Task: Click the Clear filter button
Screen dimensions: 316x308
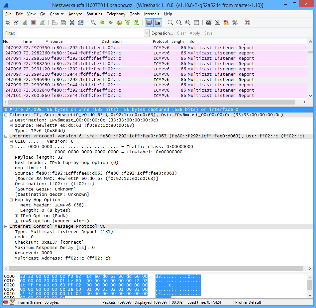Action: (181, 33)
